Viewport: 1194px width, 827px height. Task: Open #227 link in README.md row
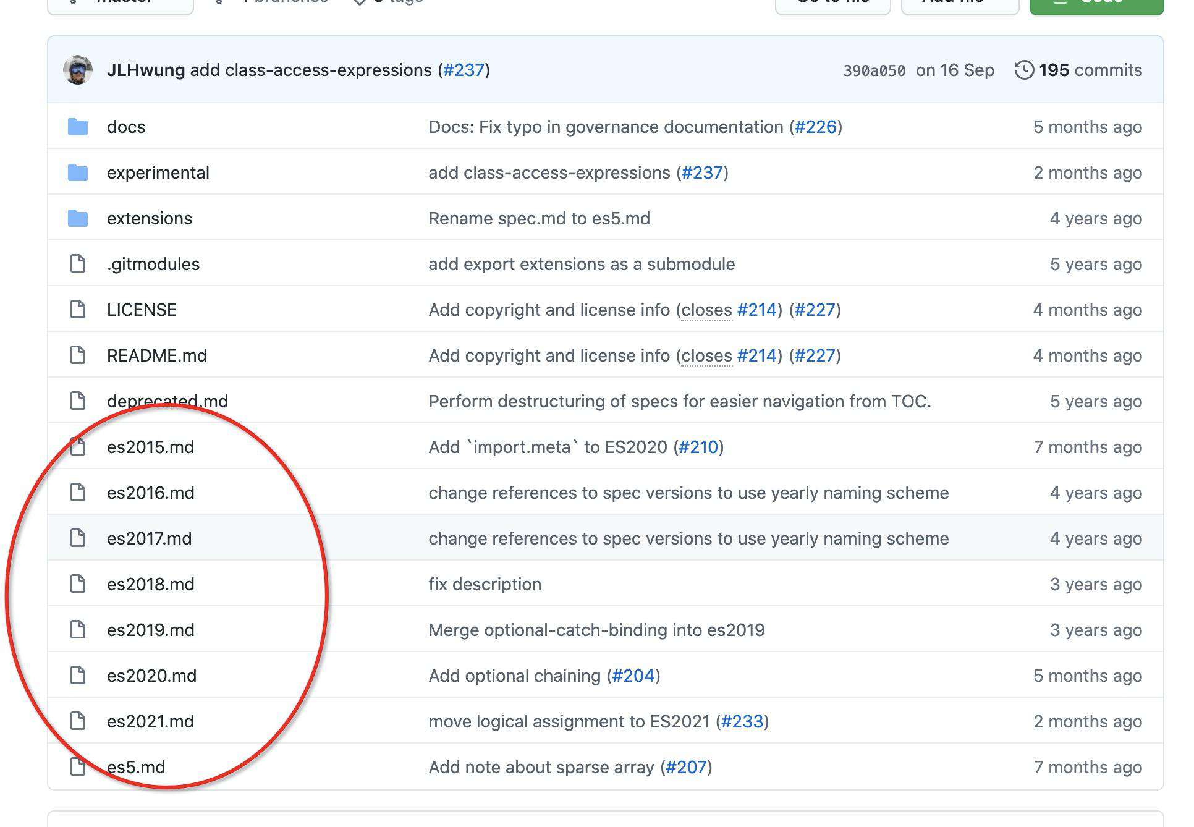point(815,355)
